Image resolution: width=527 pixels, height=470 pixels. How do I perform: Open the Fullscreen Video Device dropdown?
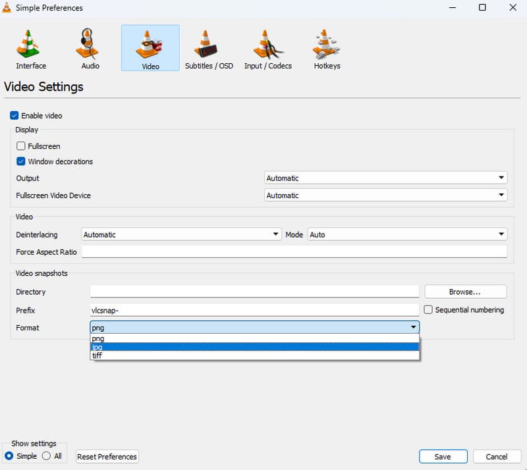click(385, 196)
